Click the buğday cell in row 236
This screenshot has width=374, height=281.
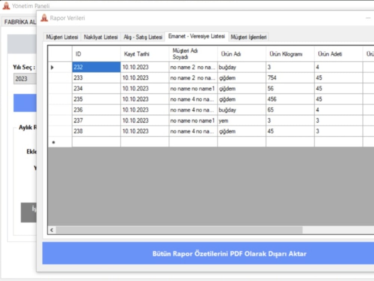pyautogui.click(x=242, y=110)
